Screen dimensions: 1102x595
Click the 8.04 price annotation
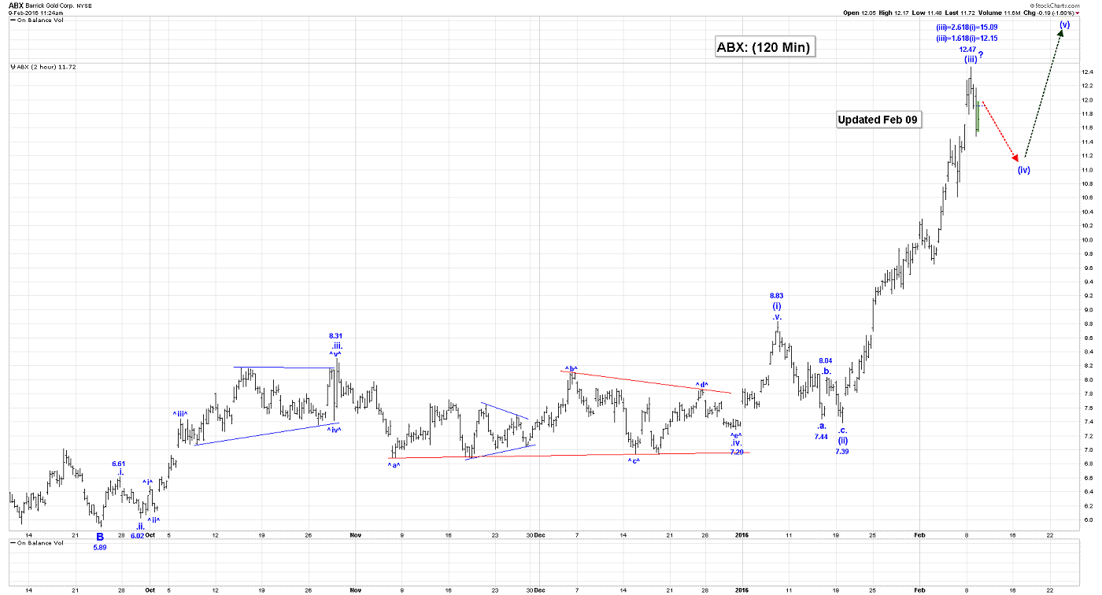click(x=825, y=360)
